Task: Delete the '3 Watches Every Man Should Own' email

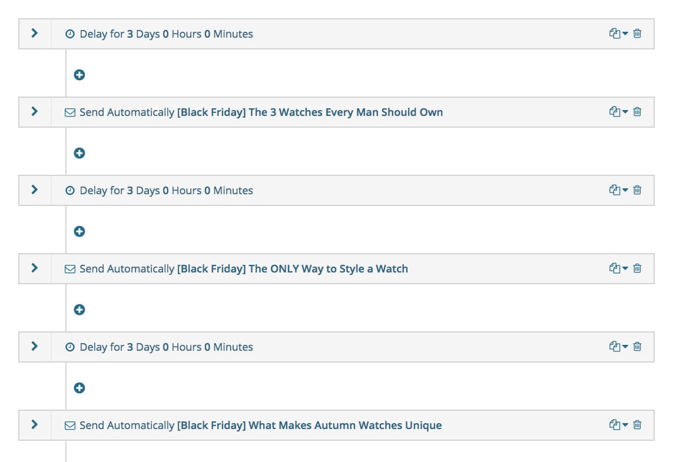Action: tap(637, 112)
